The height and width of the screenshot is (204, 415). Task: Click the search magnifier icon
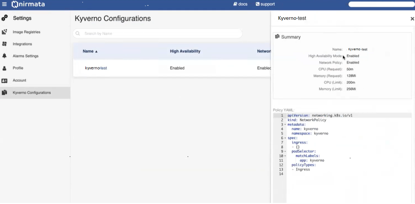[x=78, y=33]
